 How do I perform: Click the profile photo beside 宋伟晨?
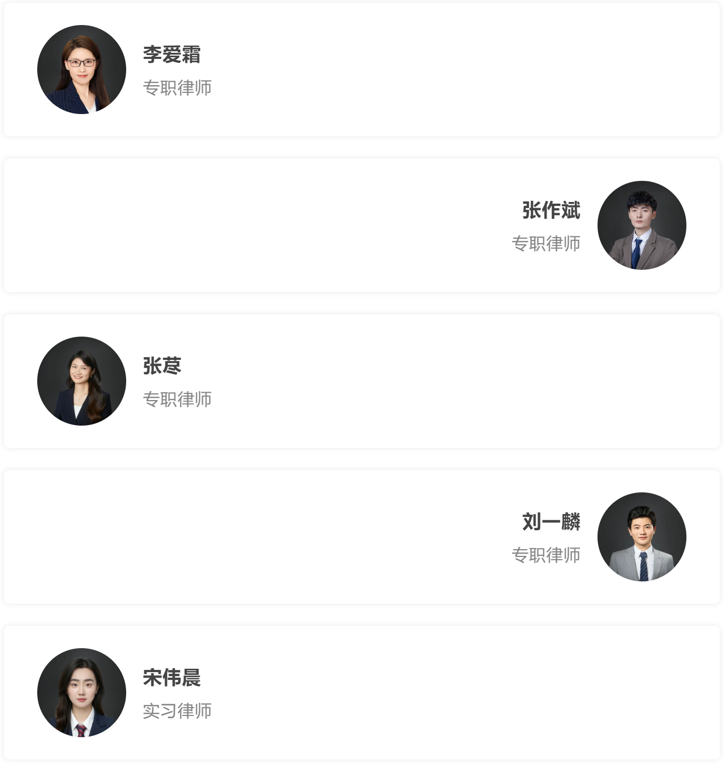coord(82,693)
